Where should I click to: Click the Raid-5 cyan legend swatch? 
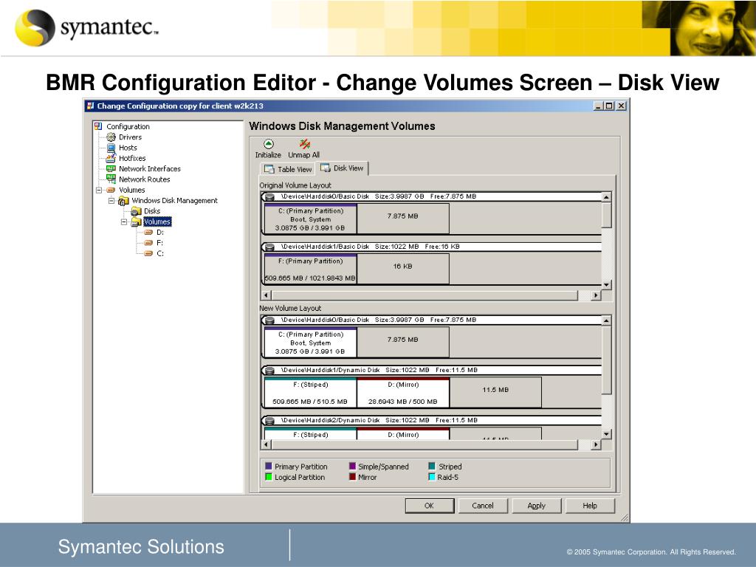tap(432, 477)
